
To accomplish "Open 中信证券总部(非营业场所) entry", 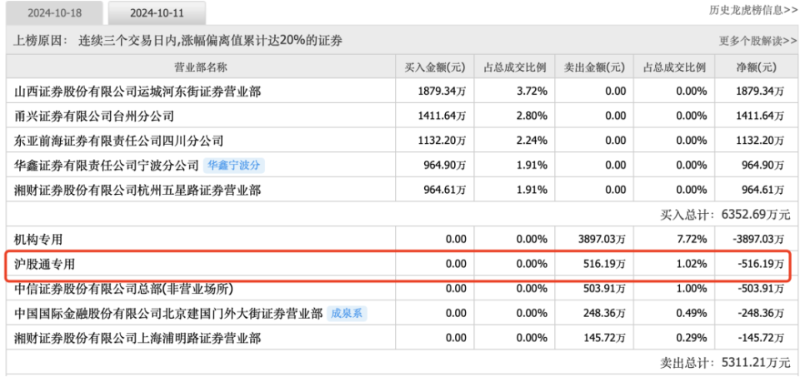I will pos(123,290).
